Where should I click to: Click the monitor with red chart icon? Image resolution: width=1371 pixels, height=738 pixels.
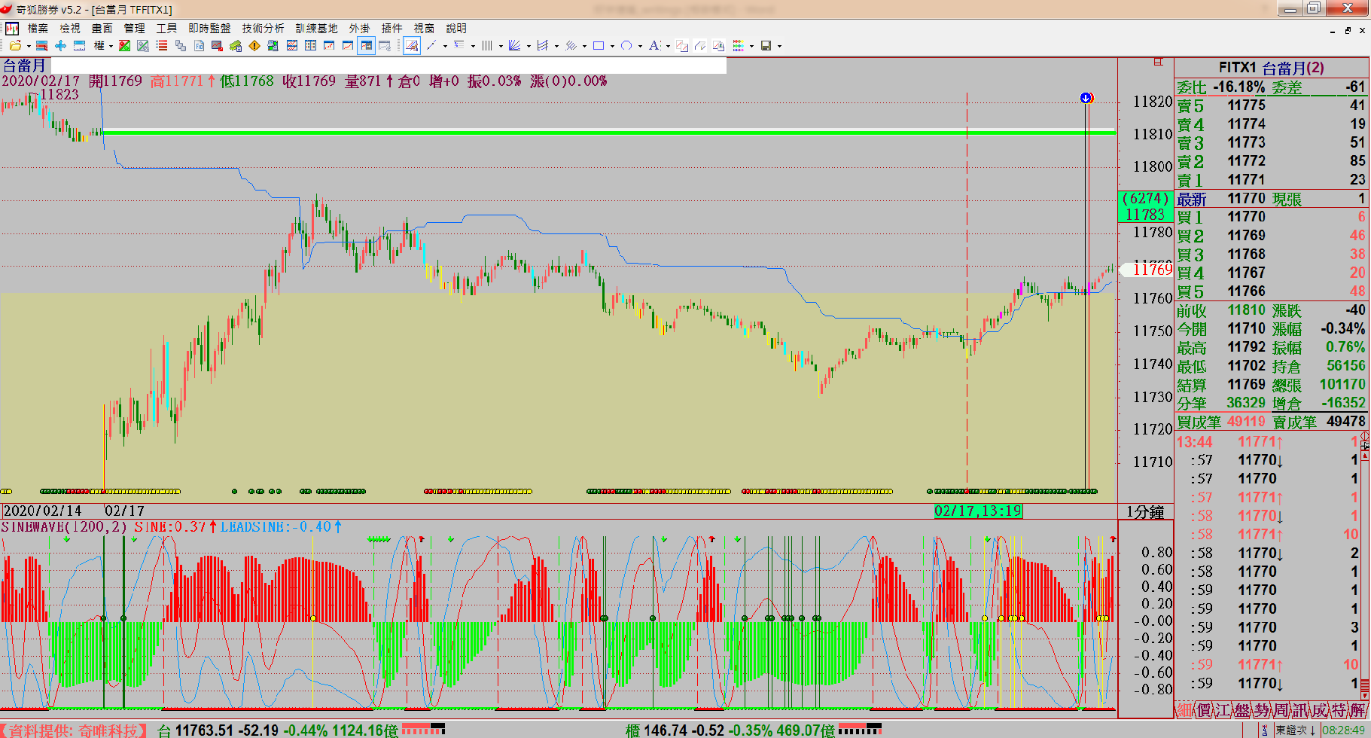[217, 46]
